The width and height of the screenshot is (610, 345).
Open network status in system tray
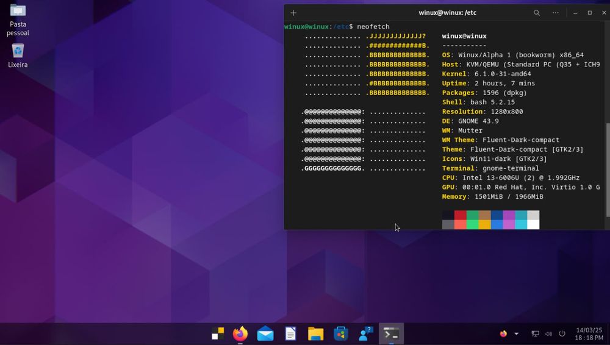tap(536, 333)
